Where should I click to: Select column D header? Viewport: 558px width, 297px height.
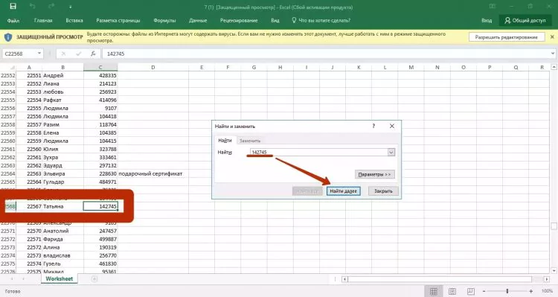[x=153, y=67]
